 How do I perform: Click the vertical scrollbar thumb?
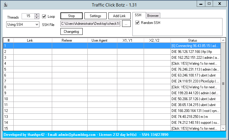[x=223, y=84]
